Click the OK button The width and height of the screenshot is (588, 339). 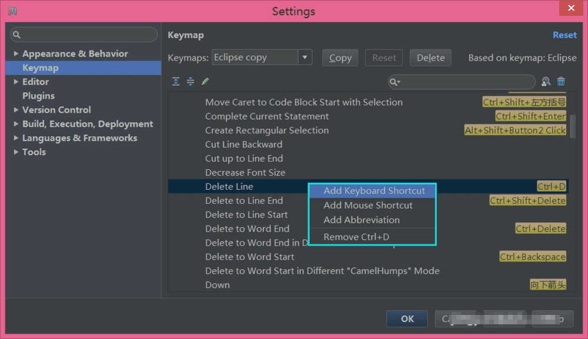[x=407, y=319]
